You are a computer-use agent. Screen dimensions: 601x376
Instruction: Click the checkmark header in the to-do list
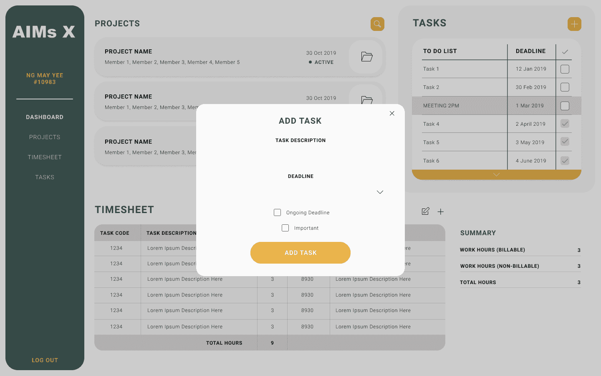[x=565, y=51]
